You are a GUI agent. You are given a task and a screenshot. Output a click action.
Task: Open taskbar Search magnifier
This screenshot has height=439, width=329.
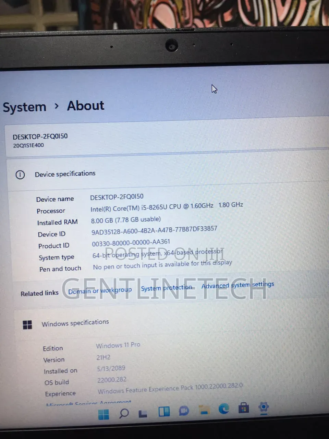click(124, 413)
